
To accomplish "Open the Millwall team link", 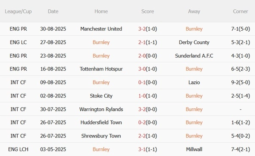I will tap(194, 149).
